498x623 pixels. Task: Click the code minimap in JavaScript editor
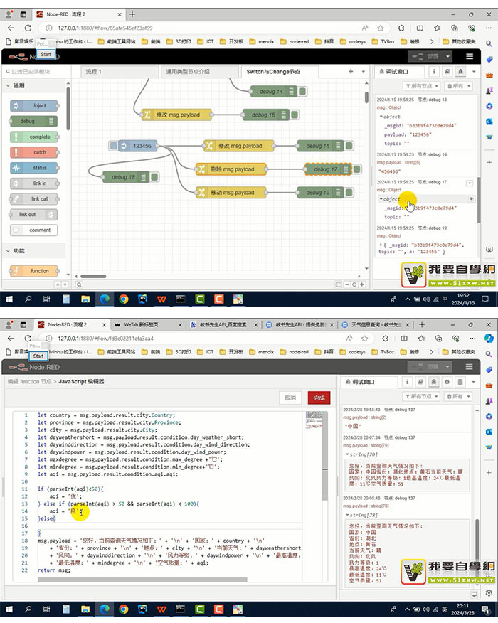(x=314, y=420)
